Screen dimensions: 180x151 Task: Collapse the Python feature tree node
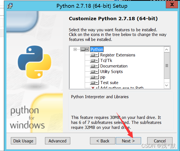coord(75,50)
